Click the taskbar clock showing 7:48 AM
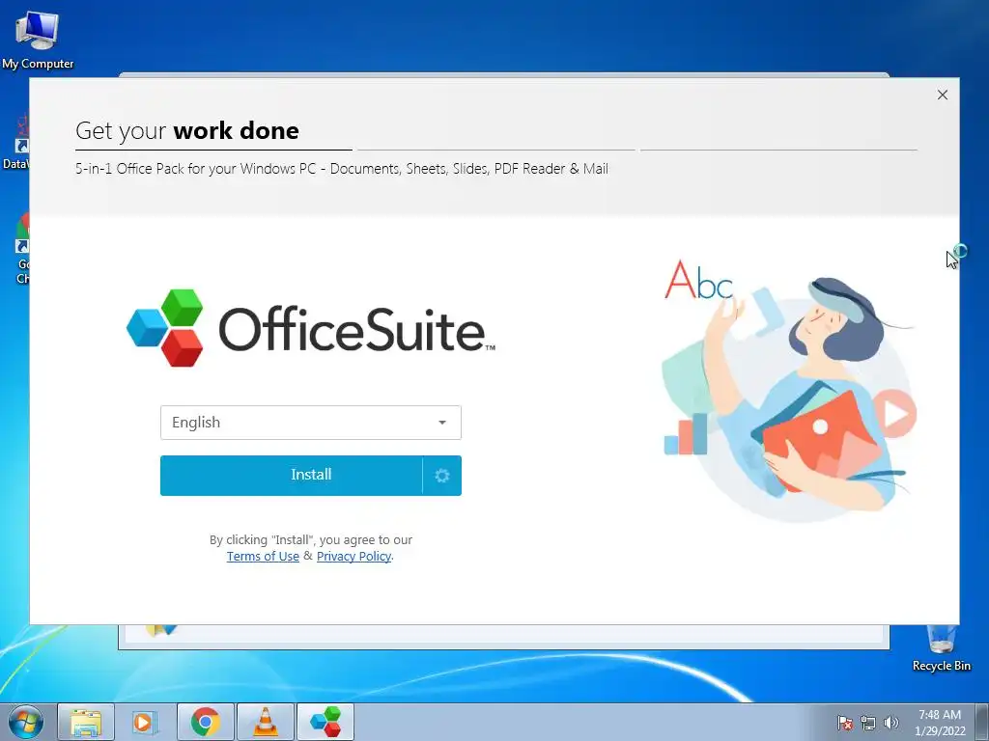The image size is (989, 741). [x=940, y=722]
